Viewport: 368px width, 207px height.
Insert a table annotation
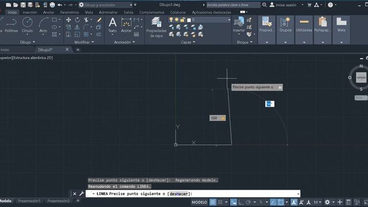point(136,34)
